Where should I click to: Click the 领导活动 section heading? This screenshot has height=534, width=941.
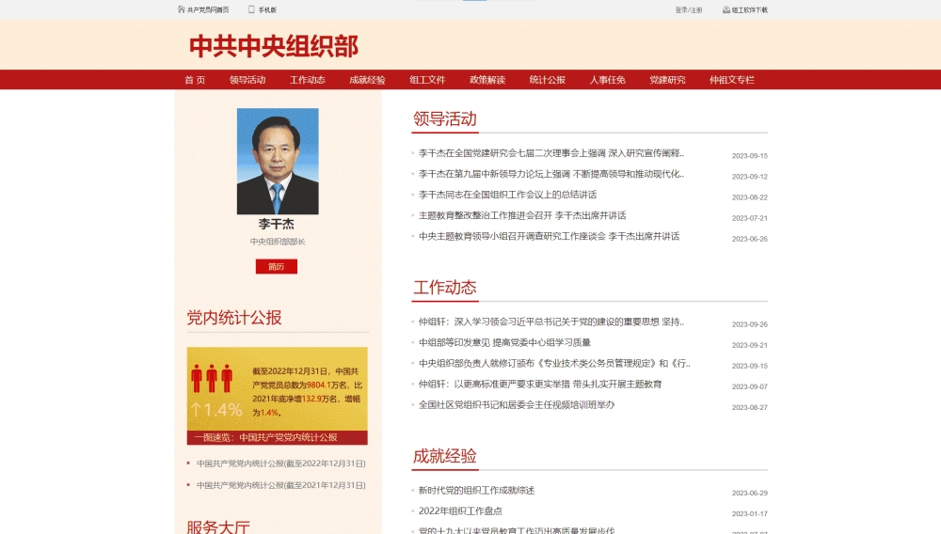(445, 119)
